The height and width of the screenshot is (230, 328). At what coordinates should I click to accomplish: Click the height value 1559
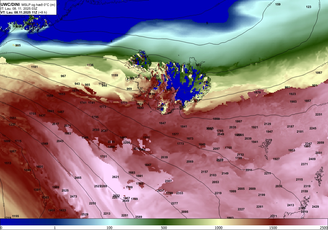[50, 96]
